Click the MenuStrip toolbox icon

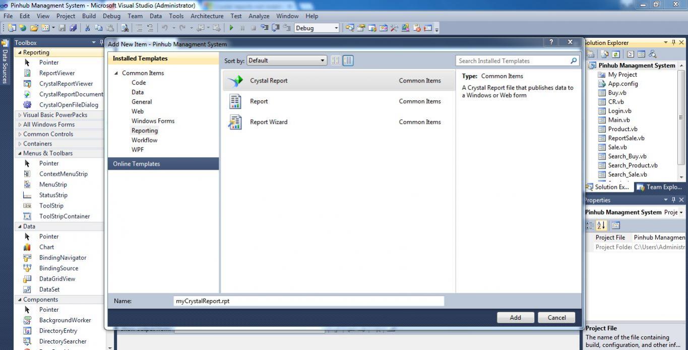[x=28, y=184]
